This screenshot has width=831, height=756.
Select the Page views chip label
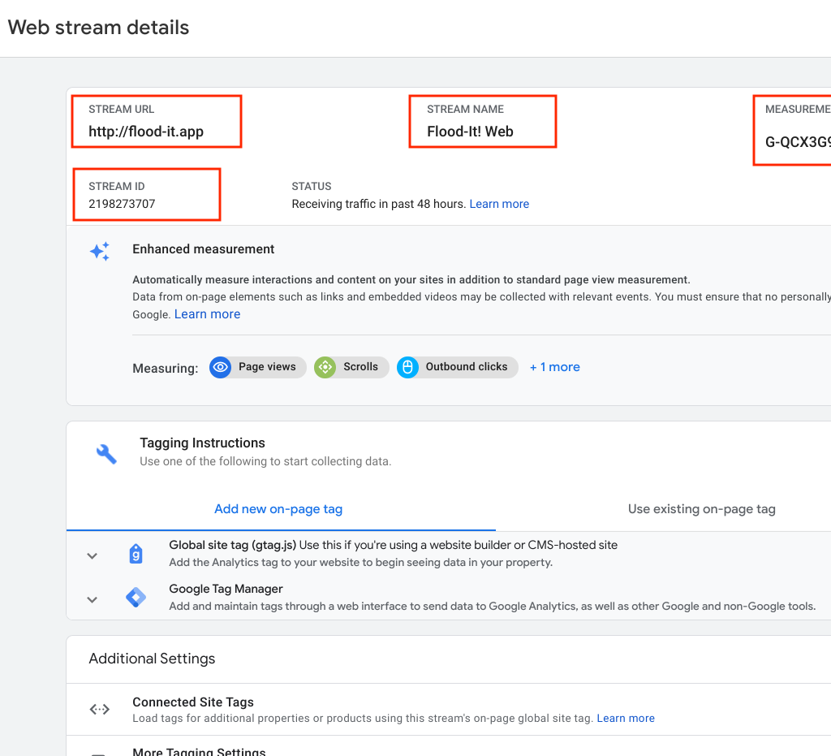click(x=267, y=367)
